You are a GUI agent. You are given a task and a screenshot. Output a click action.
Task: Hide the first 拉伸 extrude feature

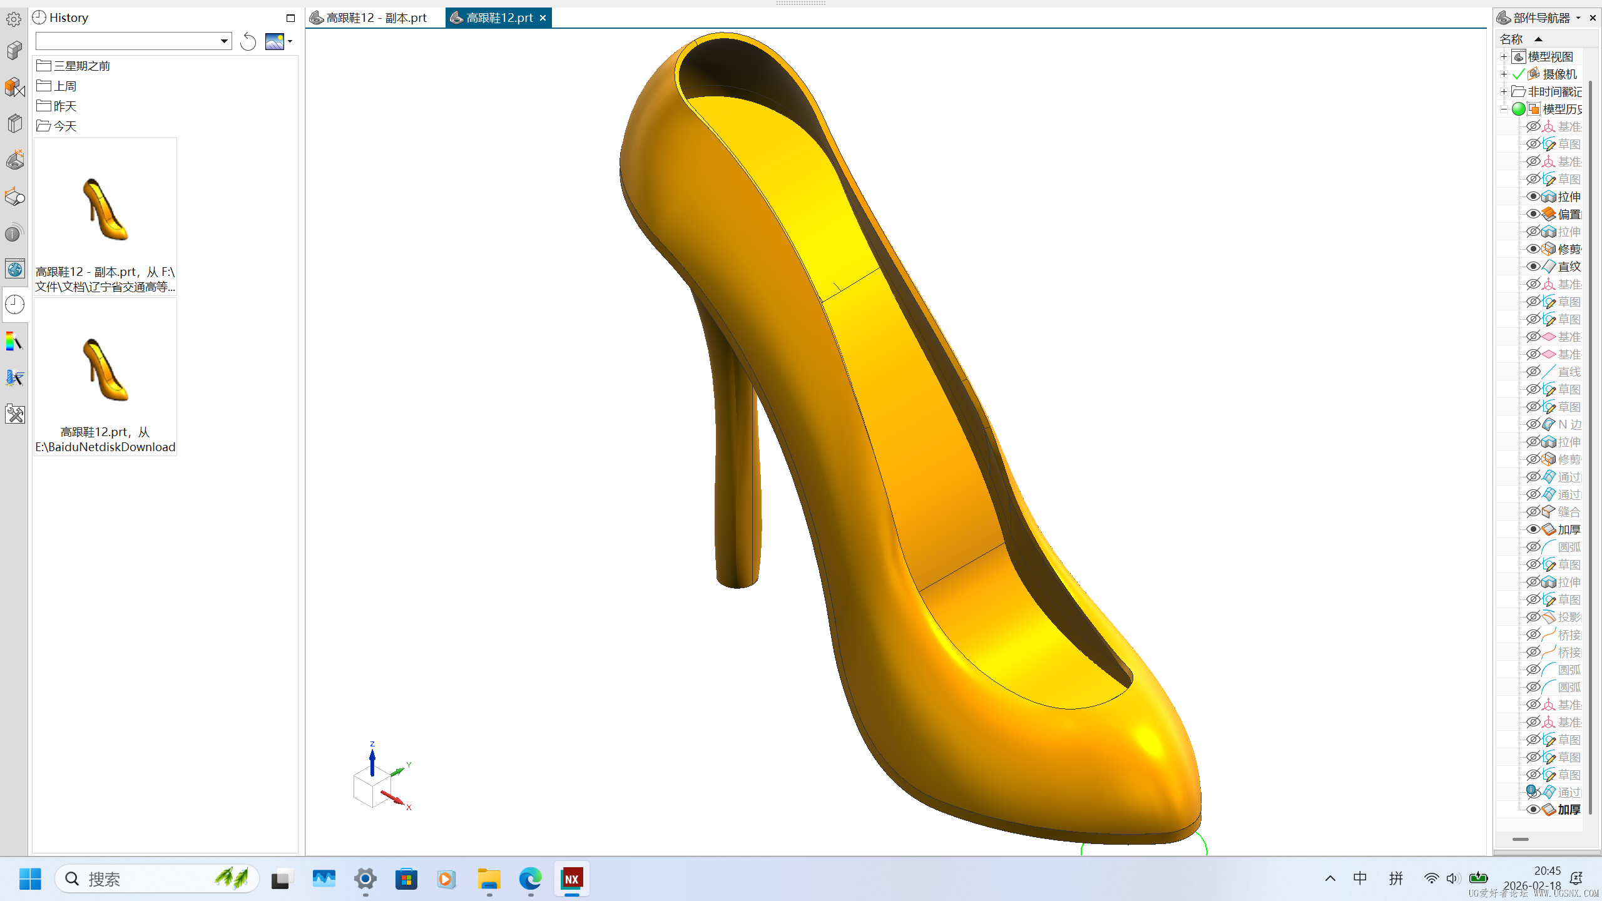coord(1533,196)
